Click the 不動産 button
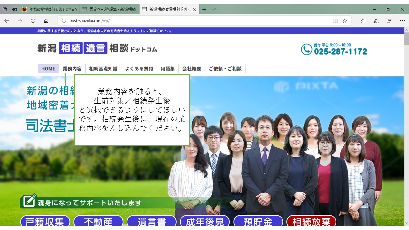The width and height of the screenshot is (409, 230). pos(98,221)
